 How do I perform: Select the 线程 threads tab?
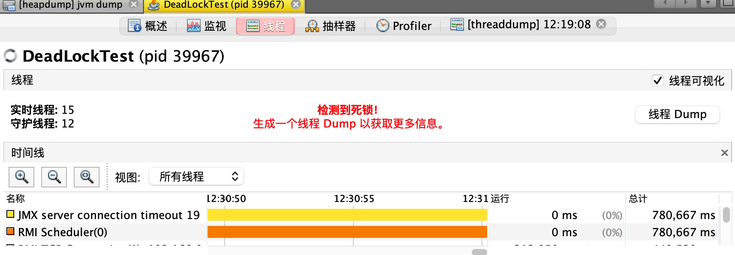265,26
